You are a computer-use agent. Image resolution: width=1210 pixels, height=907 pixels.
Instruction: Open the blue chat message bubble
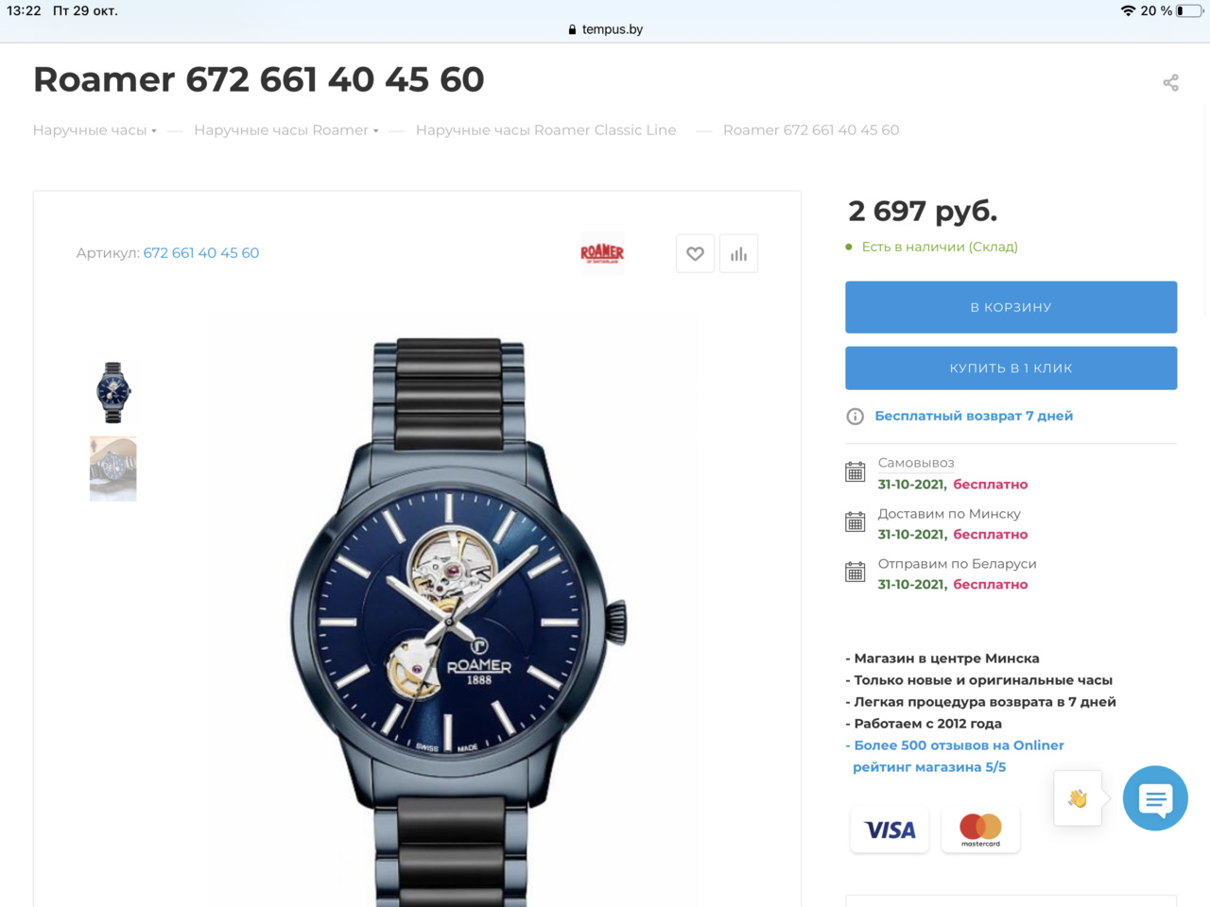tap(1155, 798)
